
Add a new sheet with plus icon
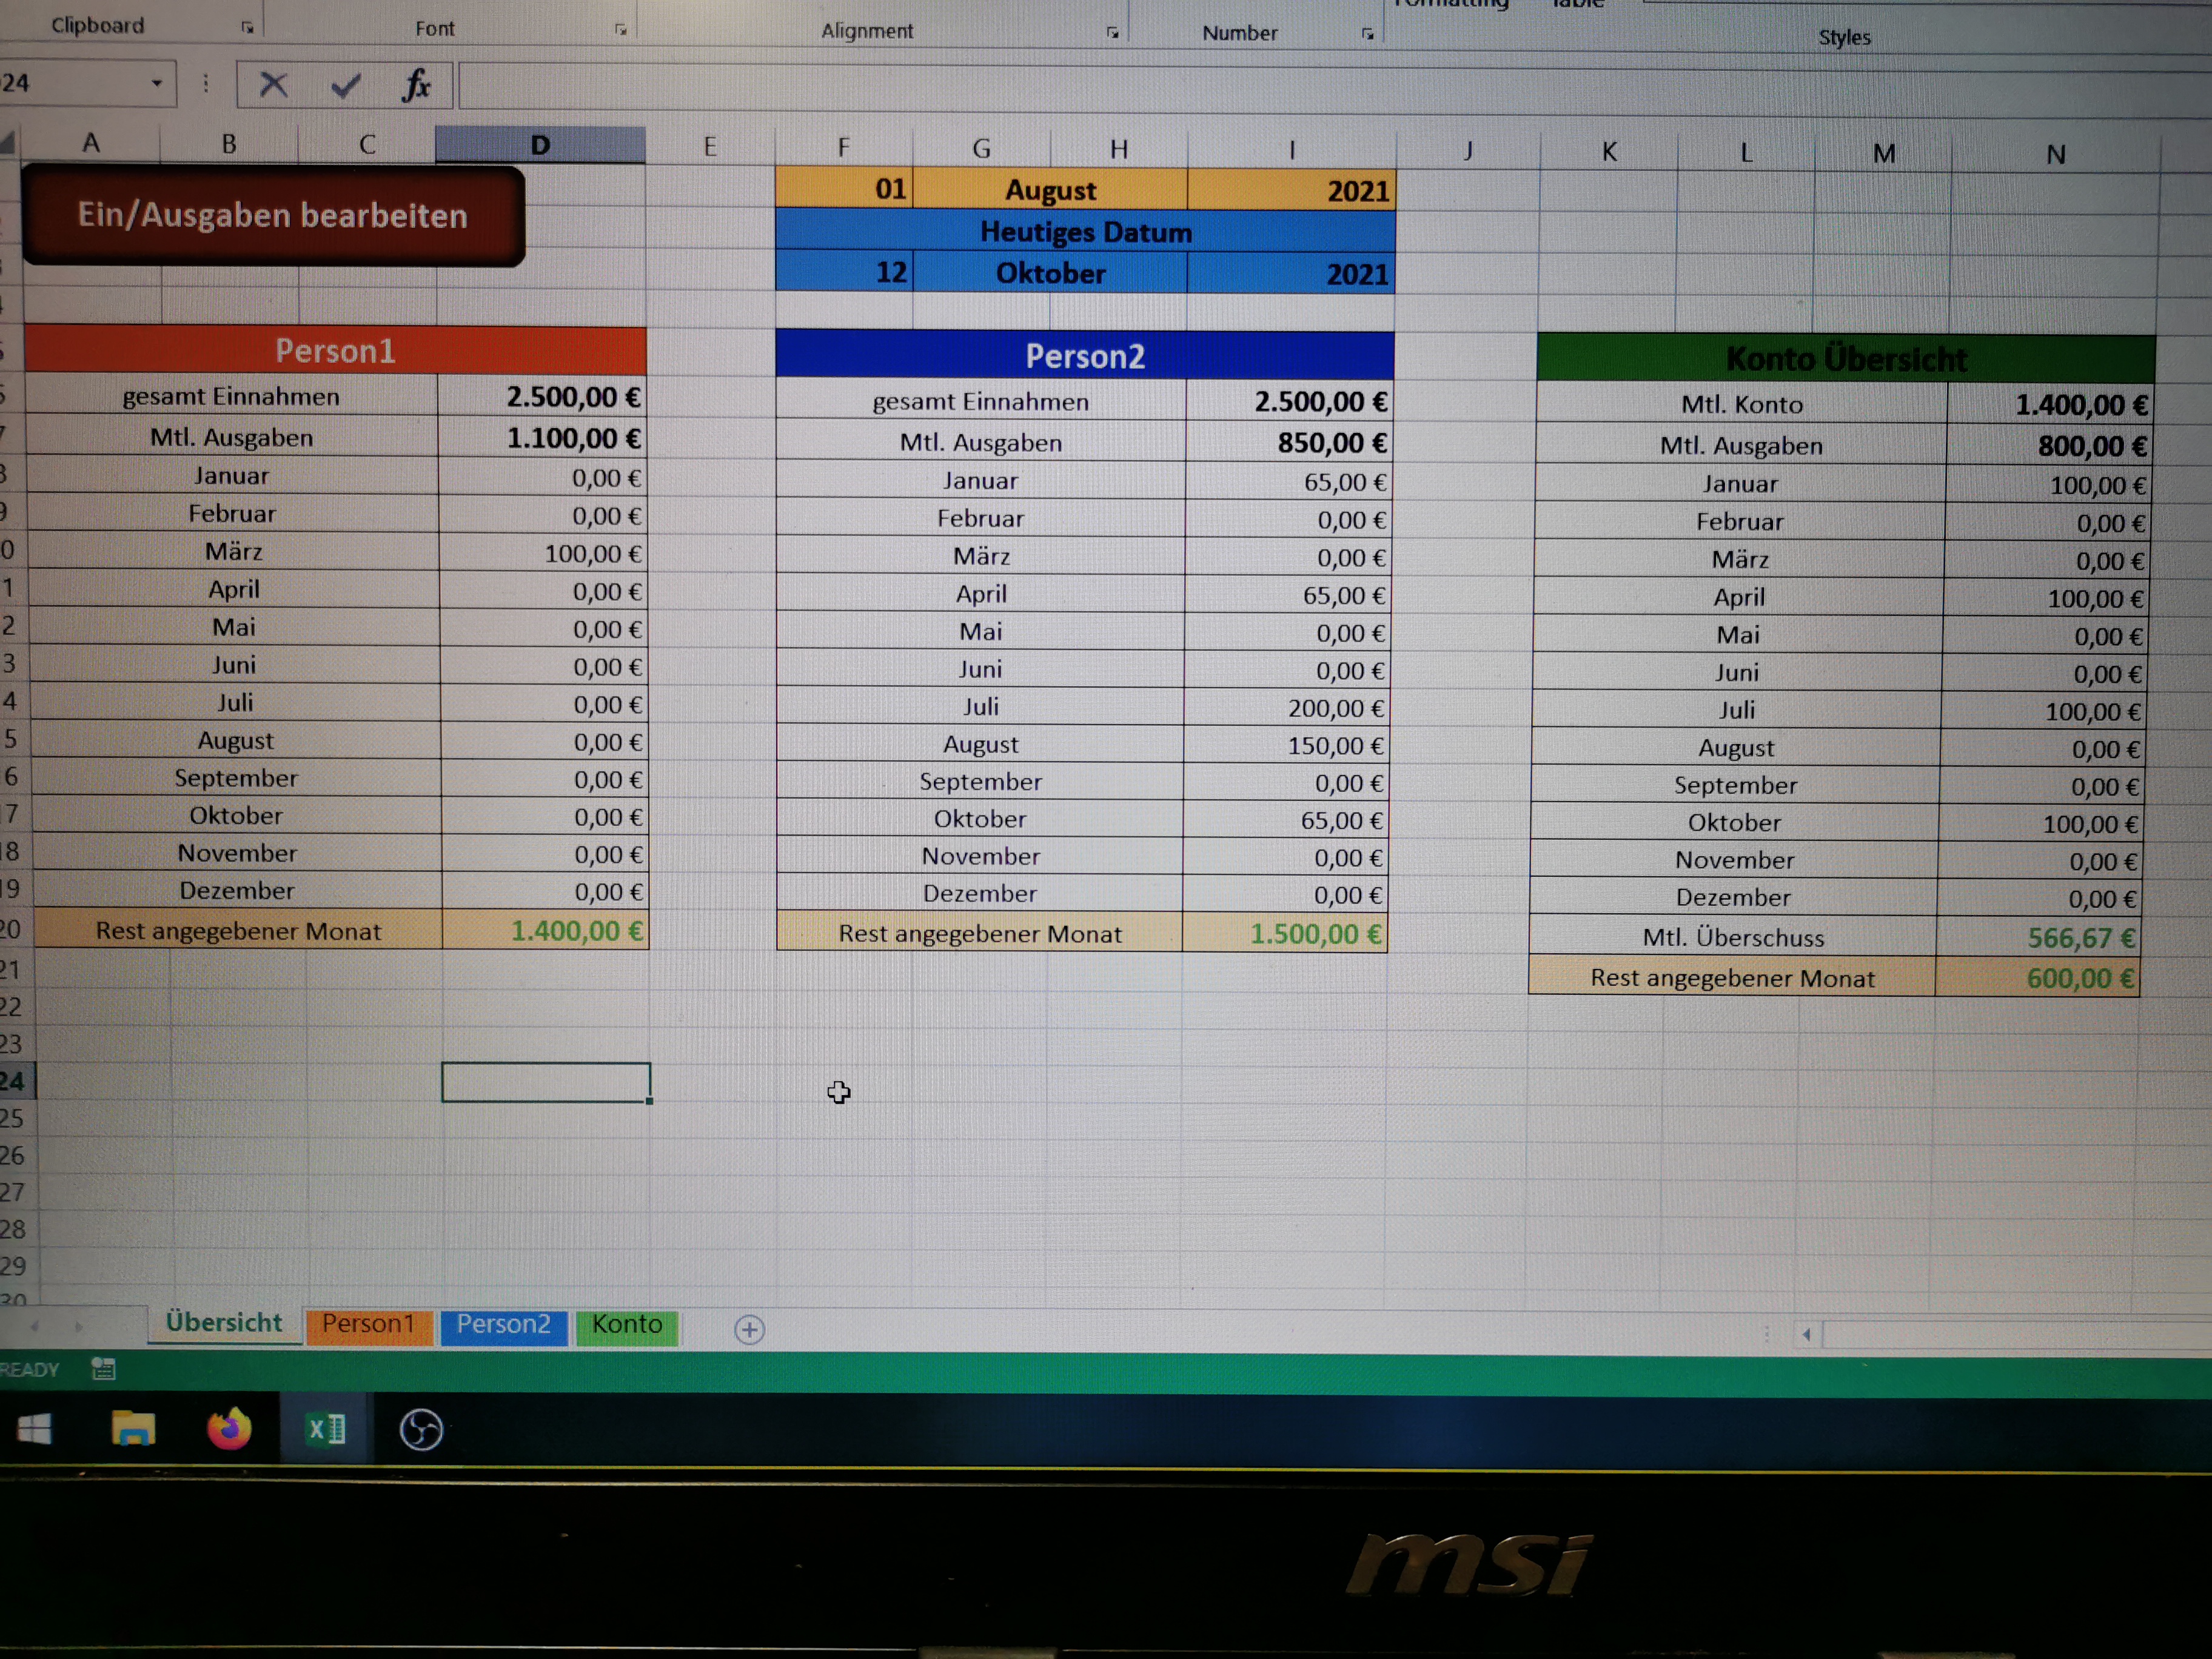(749, 1329)
